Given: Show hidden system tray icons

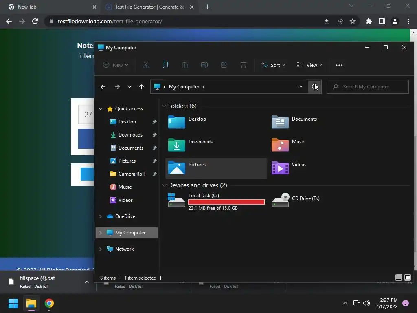Looking at the screenshot, I should [345, 303].
